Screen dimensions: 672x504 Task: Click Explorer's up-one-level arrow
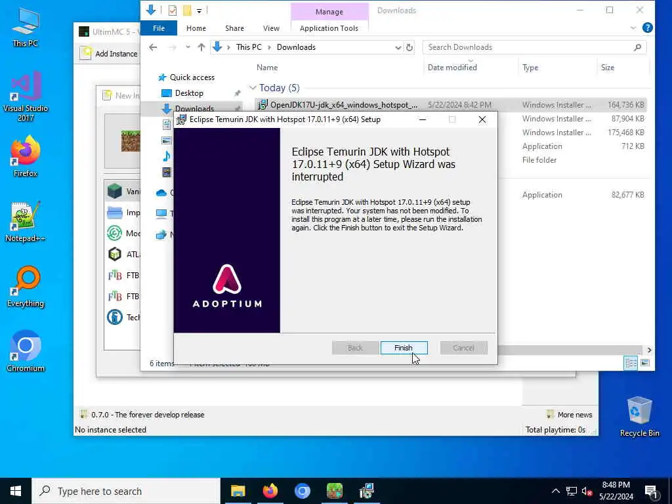point(201,47)
